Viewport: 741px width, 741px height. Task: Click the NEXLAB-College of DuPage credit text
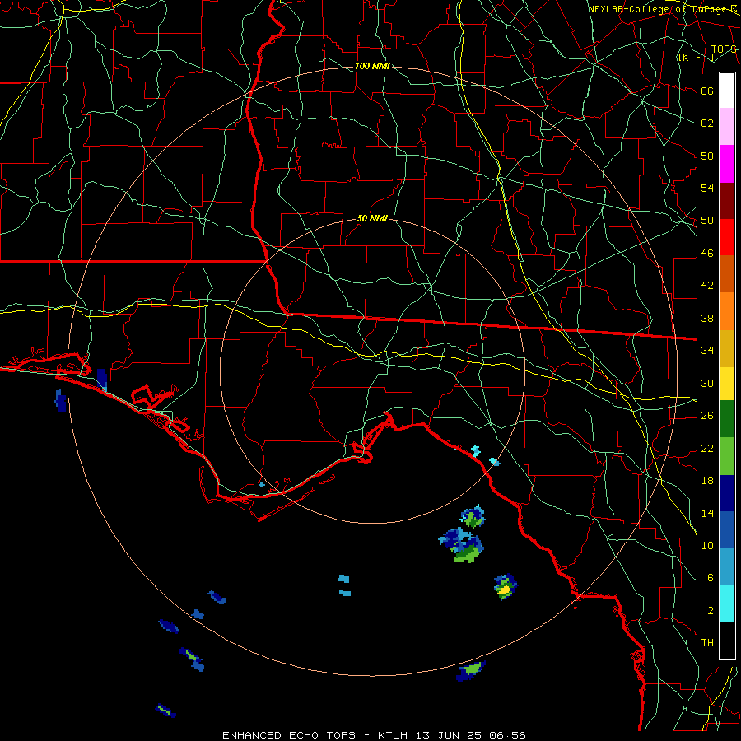[x=662, y=9]
